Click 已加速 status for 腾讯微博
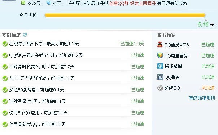The height and width of the screenshot is (135, 218). click(208, 67)
